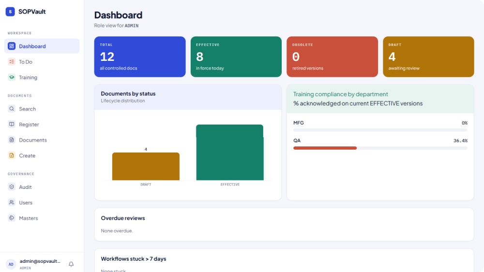Image resolution: width=484 pixels, height=272 pixels.
Task: Click the Draft 4 awaiting review card
Action: point(428,57)
